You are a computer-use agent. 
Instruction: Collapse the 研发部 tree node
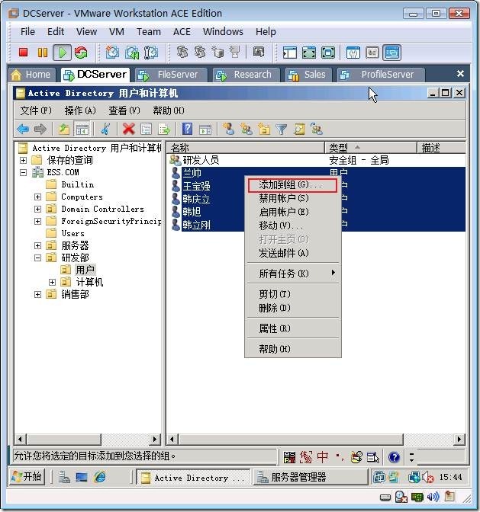(x=37, y=258)
